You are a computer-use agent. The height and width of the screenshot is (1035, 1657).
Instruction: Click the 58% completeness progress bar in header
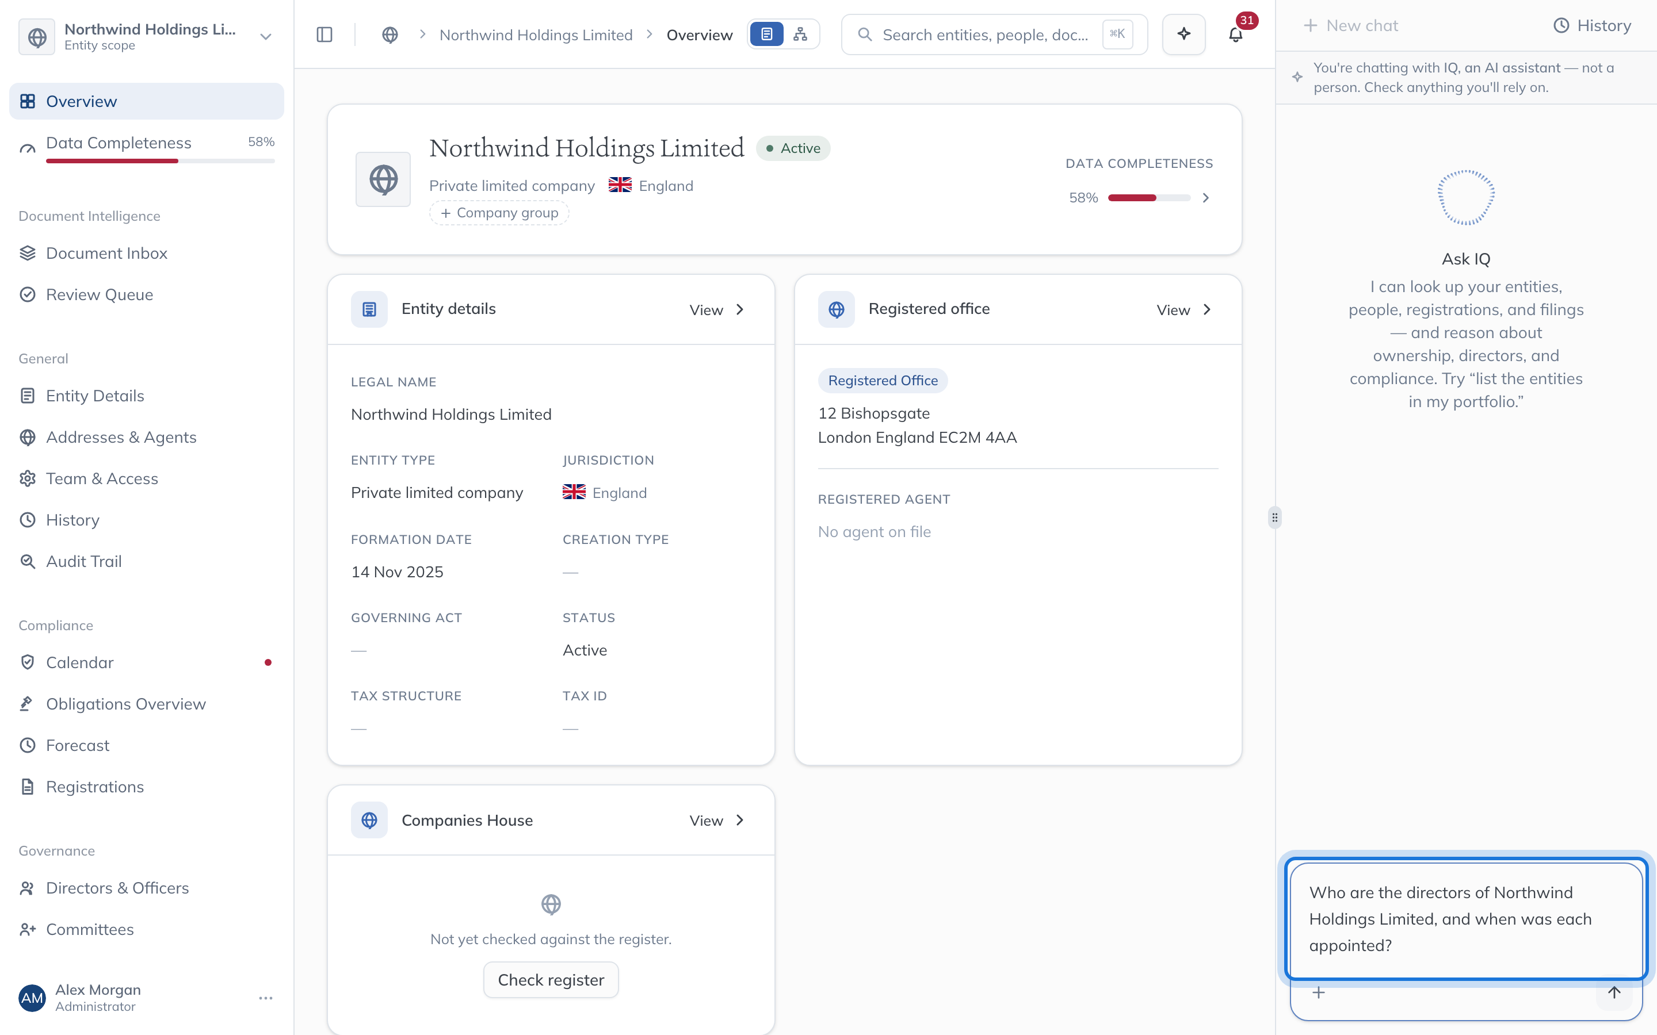point(1149,198)
